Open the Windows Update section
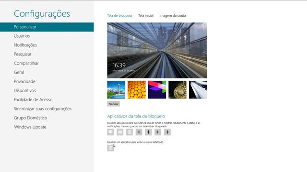 pos(30,127)
